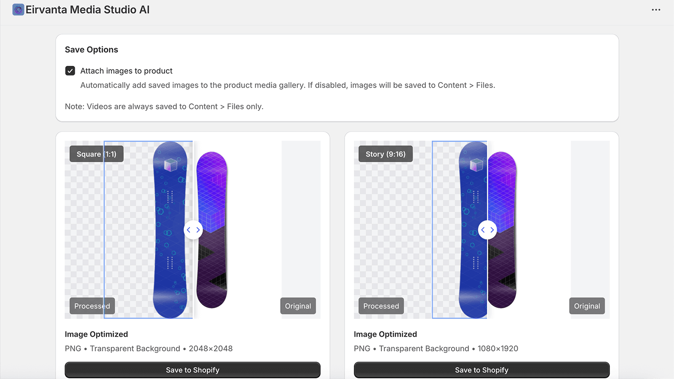Click the Eirvanta Media Studio AI title
This screenshot has width=674, height=379.
click(x=88, y=10)
